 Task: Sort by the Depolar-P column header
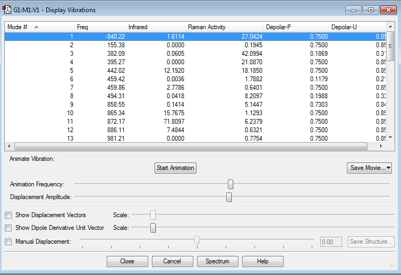point(296,27)
